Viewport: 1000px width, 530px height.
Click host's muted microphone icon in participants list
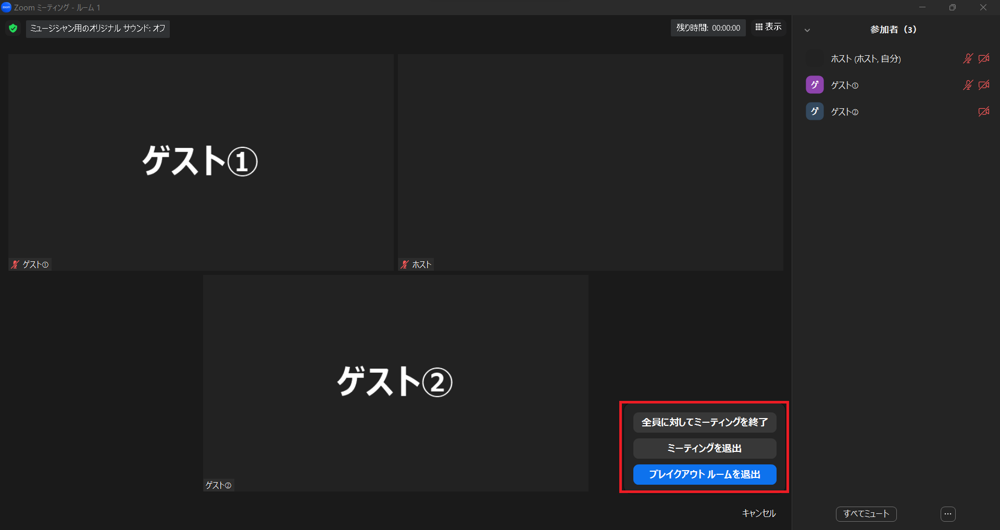click(x=968, y=58)
